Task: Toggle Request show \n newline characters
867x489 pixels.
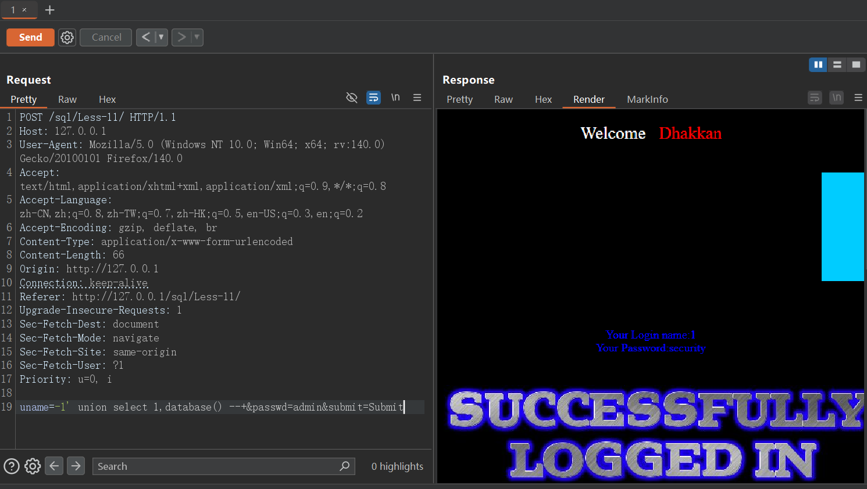Action: pyautogui.click(x=395, y=98)
